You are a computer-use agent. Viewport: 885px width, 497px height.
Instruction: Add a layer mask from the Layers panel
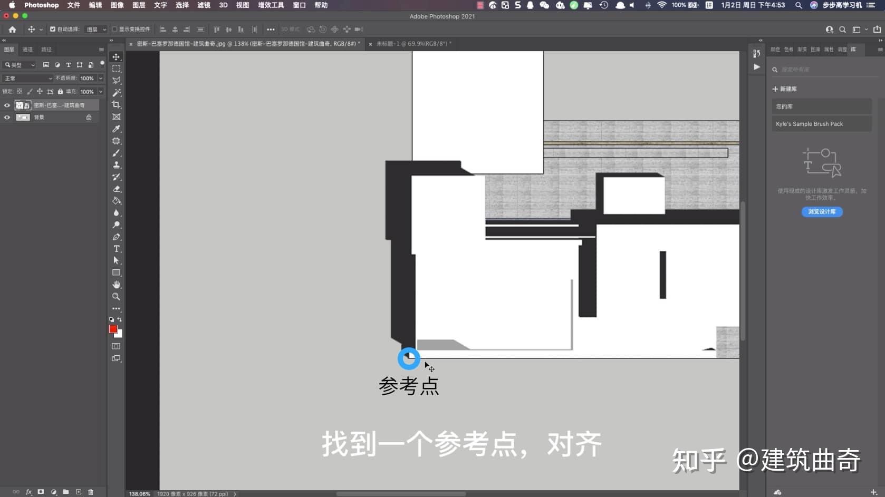pyautogui.click(x=41, y=492)
